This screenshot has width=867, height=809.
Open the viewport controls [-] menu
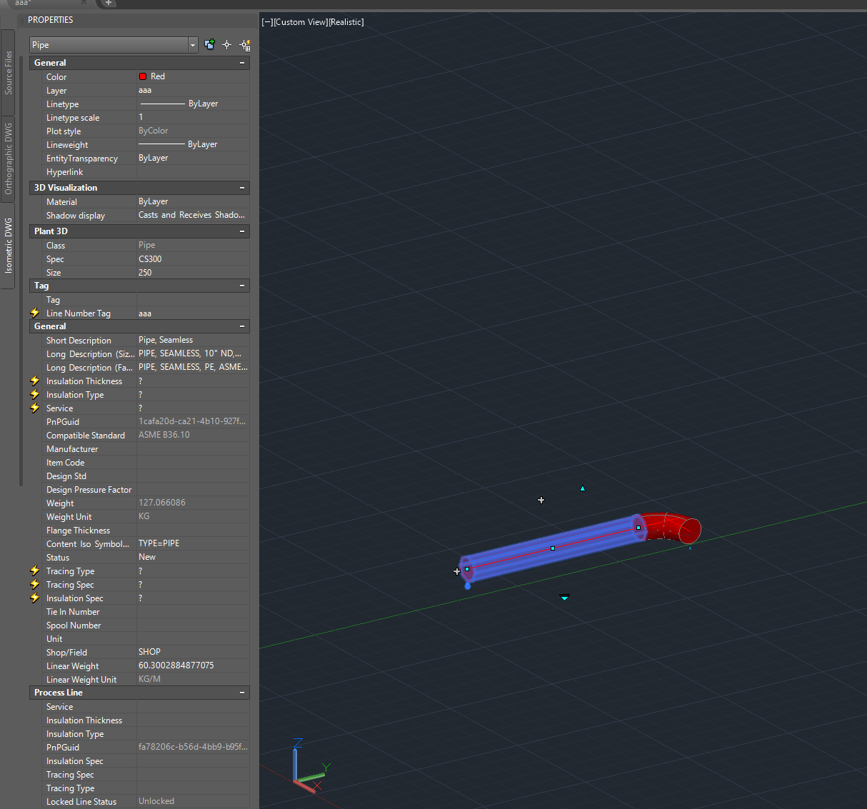267,22
